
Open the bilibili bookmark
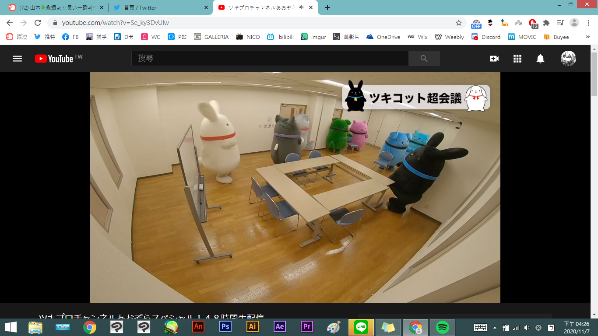[x=281, y=37]
